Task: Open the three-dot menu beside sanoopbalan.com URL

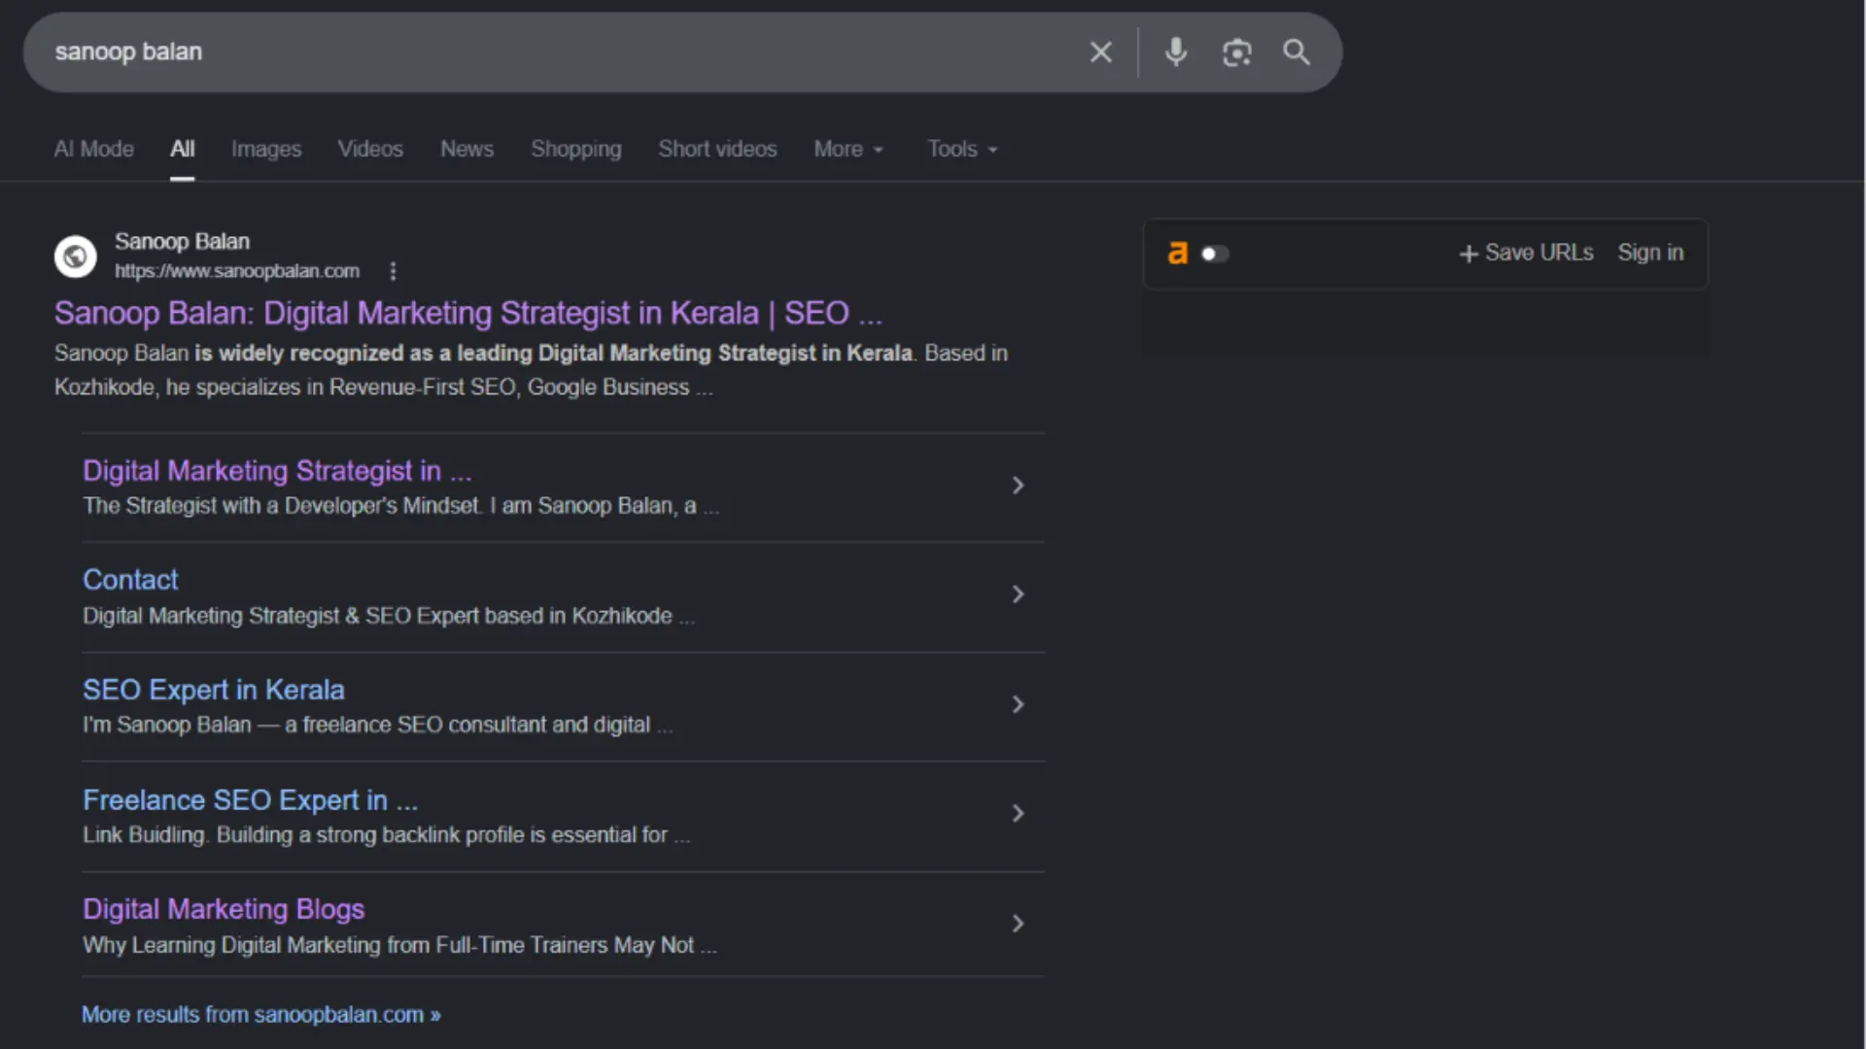Action: pos(393,271)
